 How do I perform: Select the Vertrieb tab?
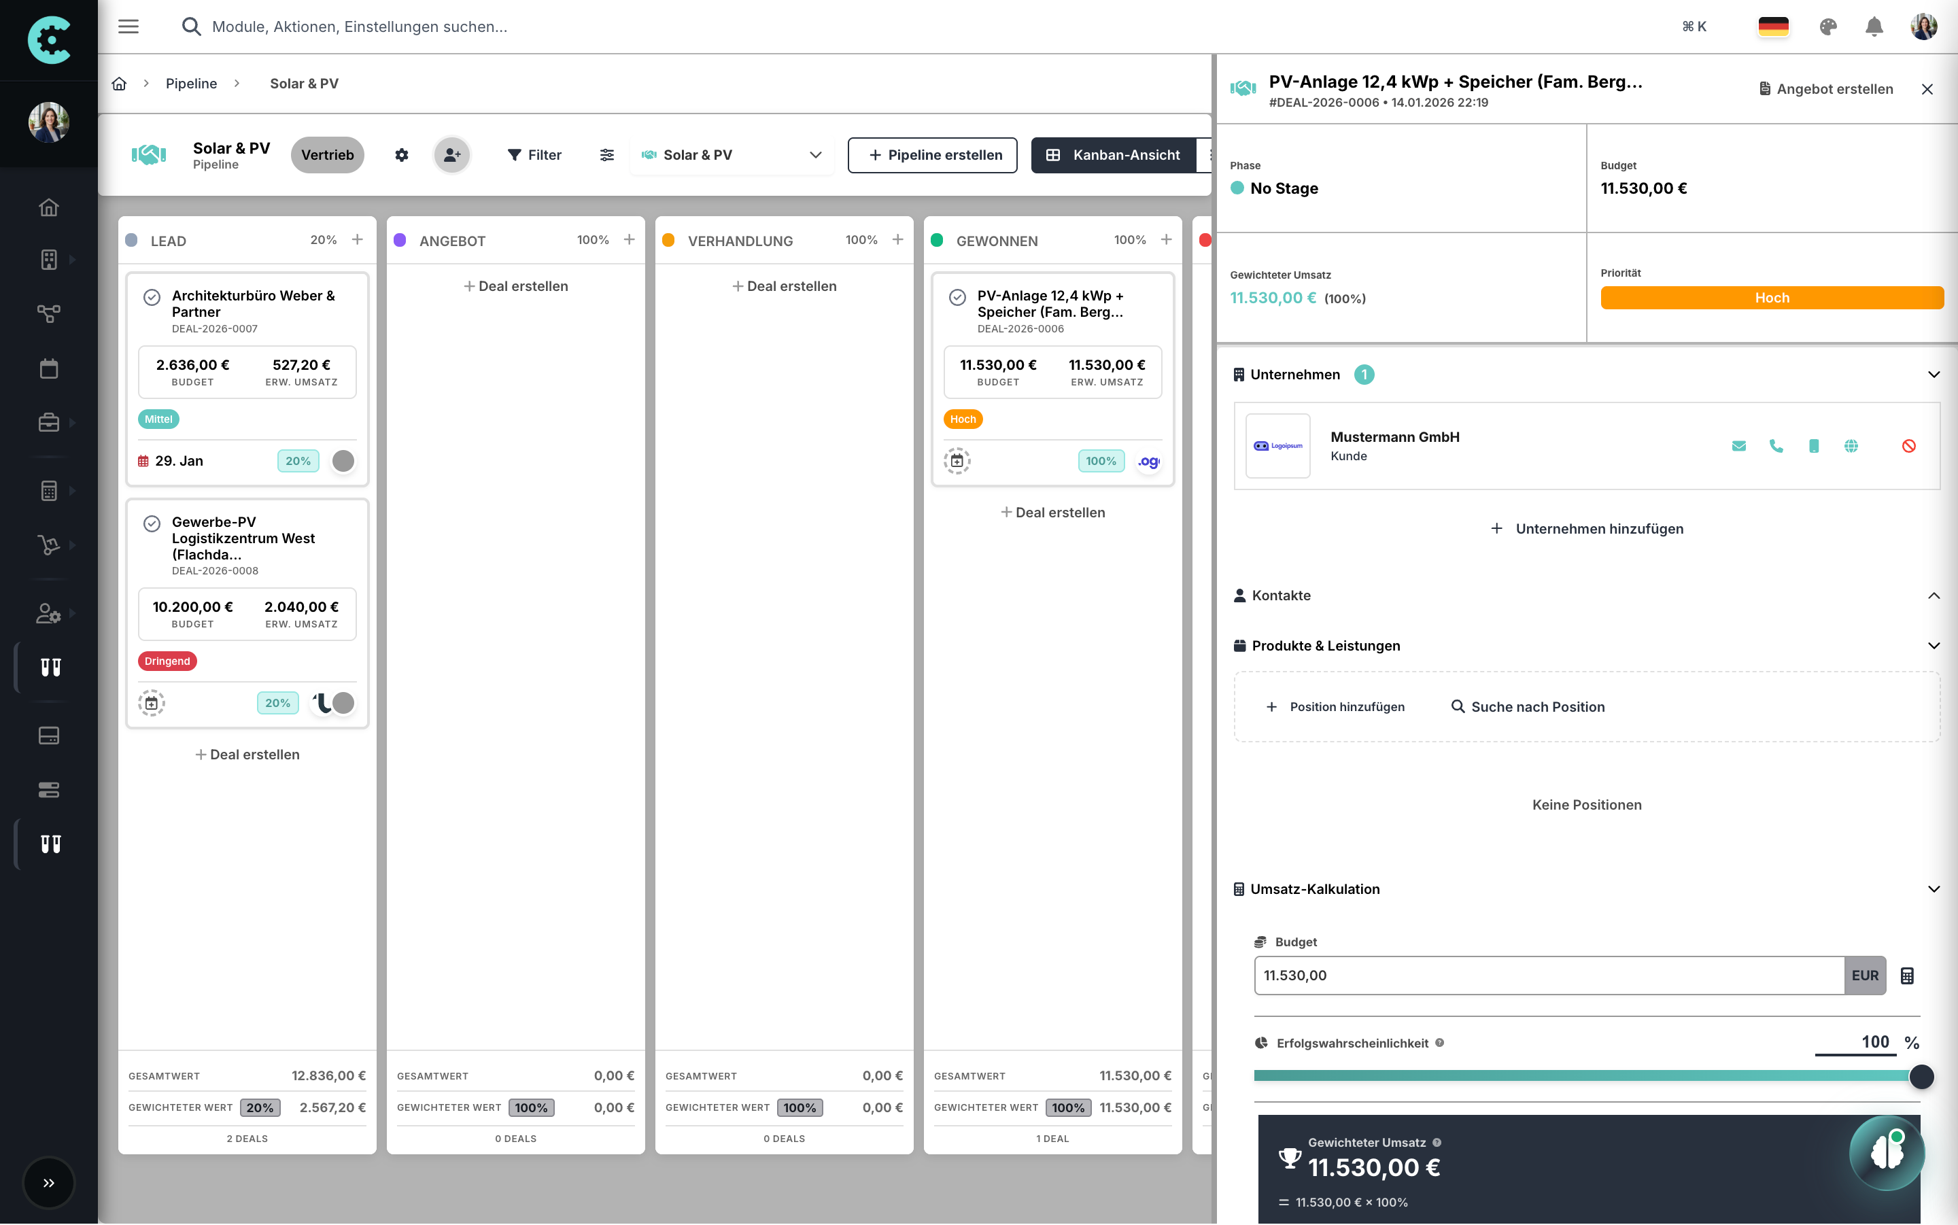tap(326, 155)
